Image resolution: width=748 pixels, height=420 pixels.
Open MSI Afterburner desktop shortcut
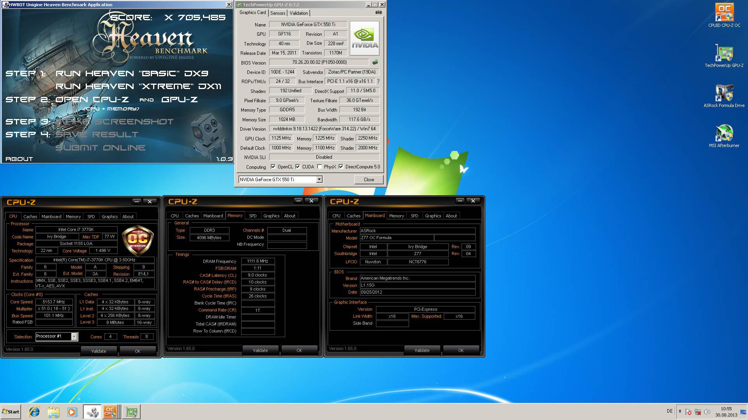(x=724, y=136)
